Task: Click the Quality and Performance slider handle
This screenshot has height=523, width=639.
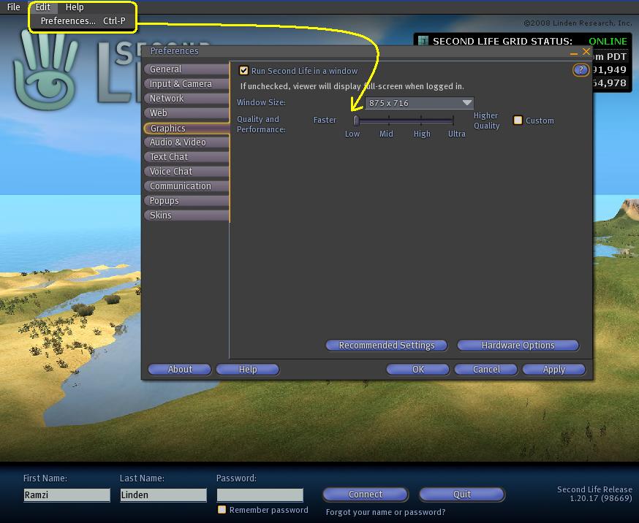Action: click(356, 121)
